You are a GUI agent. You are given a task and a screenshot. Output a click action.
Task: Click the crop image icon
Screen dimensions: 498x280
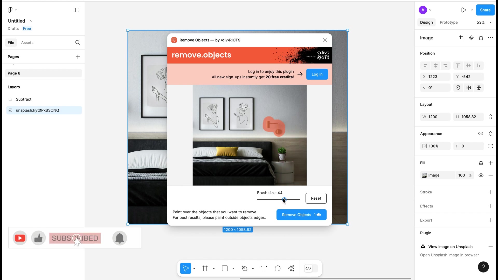462,38
